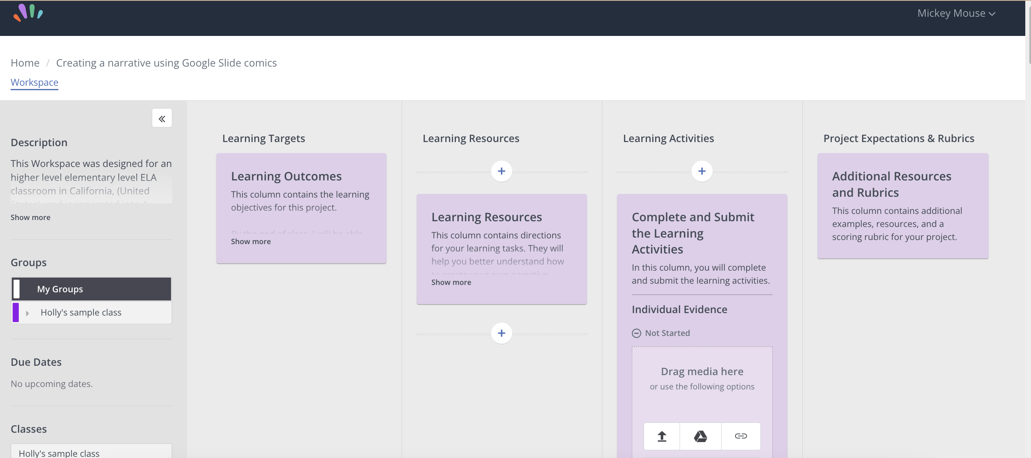Go to Home in breadcrumb
This screenshot has height=458, width=1031.
click(x=25, y=63)
